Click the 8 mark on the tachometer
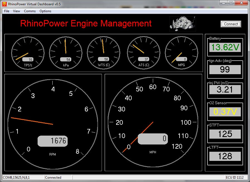This screenshot has width=250, height=182. (x=77, y=151)
